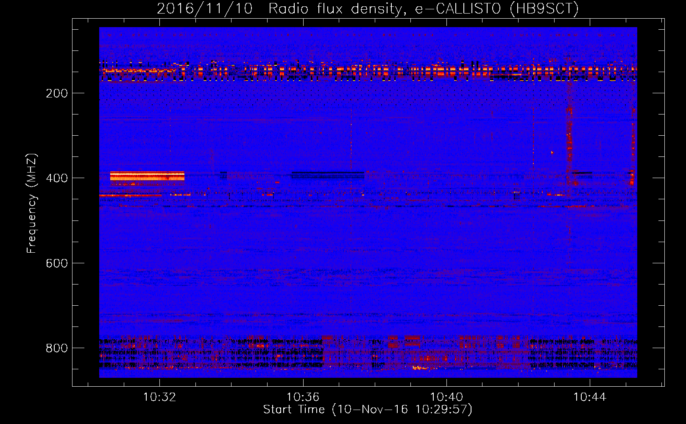686x424 pixels.
Task: Click the "Frequency (MHZ)" y-axis label
Action: click(32, 204)
